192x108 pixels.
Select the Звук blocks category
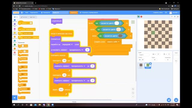point(15,29)
